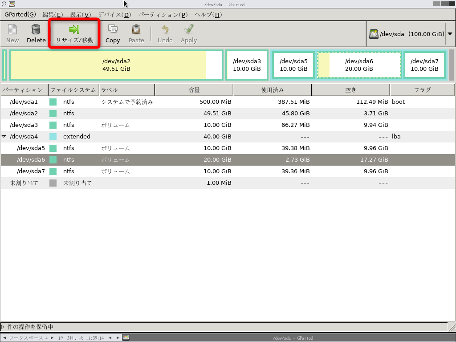Collapse the /dev/sda4 extended partition tree
456x342 pixels.
pos(4,136)
